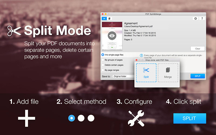Click the blue SPLIT button in the app window
The width and height of the screenshot is (216, 135).
(x=198, y=76)
